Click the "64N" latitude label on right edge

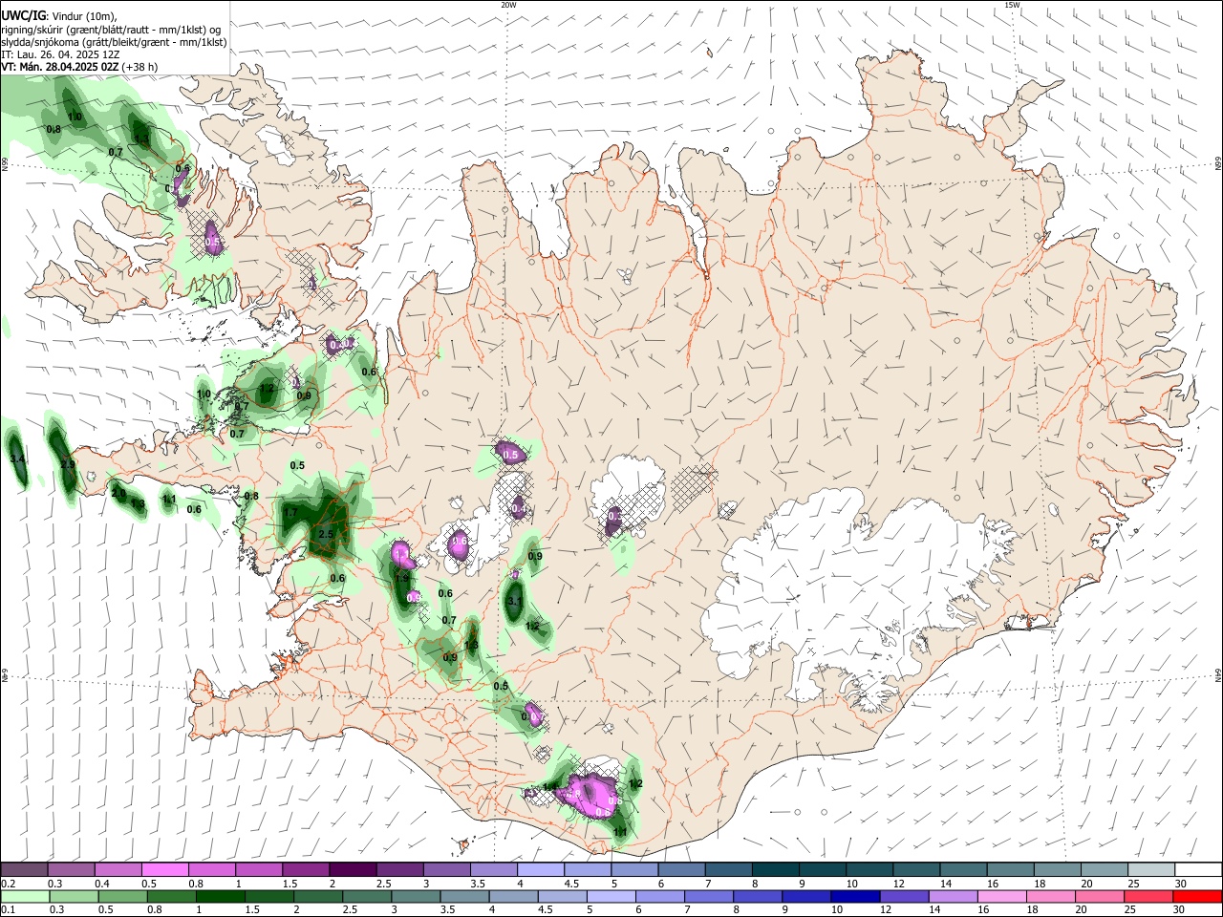coord(1218,675)
